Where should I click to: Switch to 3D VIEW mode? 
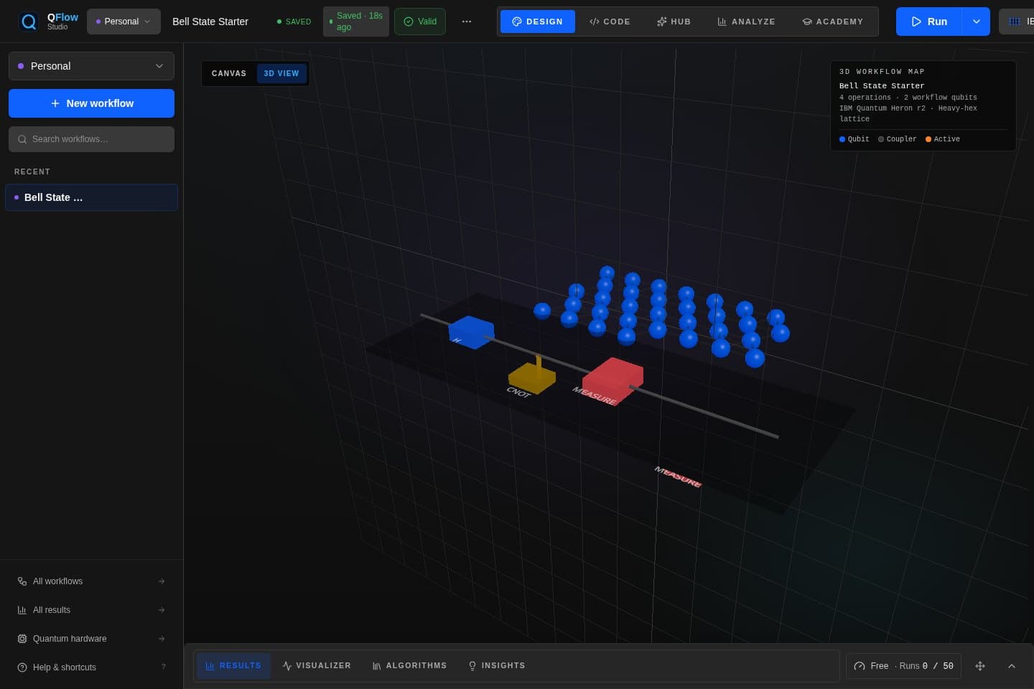coord(281,73)
